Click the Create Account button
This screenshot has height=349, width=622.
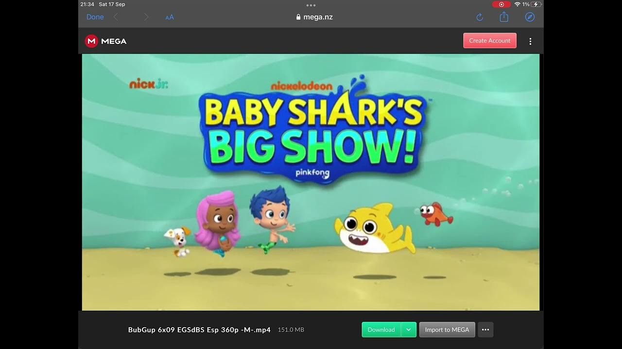pos(490,41)
